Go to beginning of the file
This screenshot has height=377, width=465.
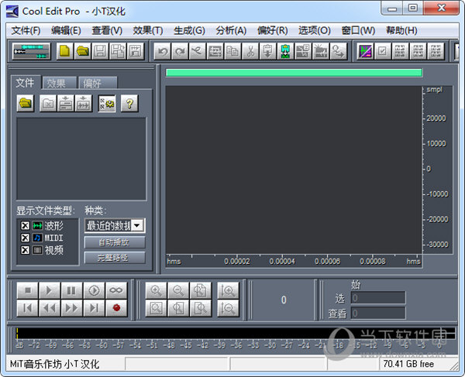[28, 308]
